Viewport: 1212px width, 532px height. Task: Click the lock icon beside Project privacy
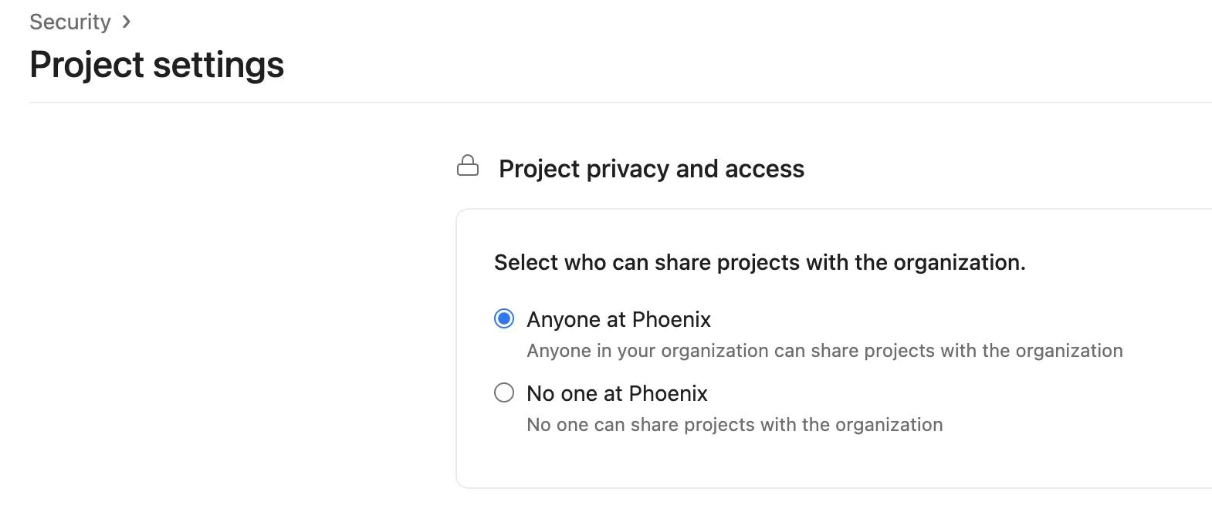click(468, 166)
